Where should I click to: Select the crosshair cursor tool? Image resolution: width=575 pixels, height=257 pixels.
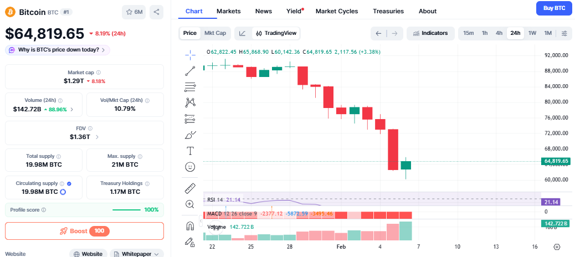(x=190, y=54)
